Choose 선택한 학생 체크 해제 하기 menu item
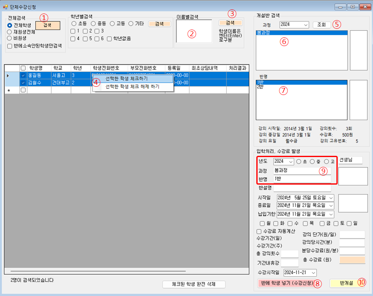The image size is (373, 296). click(132, 87)
